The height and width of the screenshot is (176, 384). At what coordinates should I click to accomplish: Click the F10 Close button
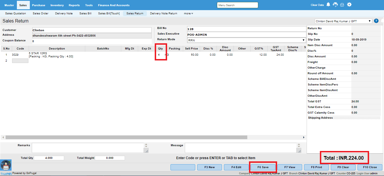click(x=370, y=167)
